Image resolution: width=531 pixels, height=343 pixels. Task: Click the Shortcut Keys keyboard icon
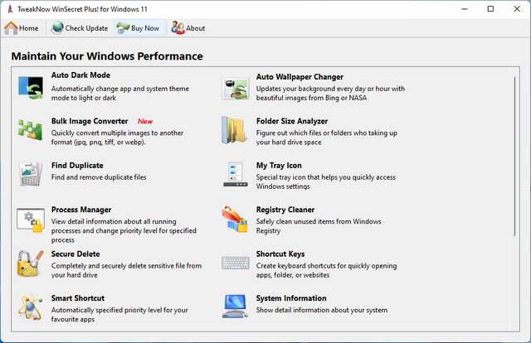pos(236,263)
